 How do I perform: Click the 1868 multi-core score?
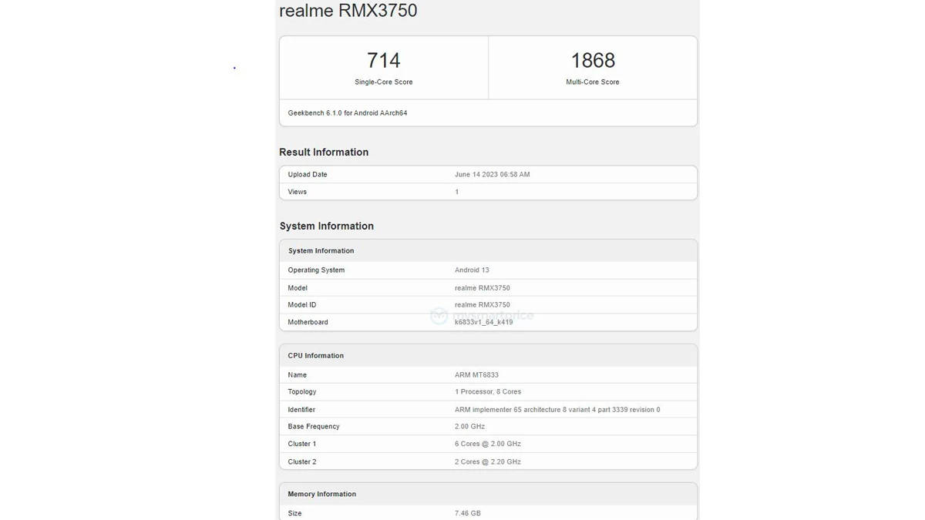592,60
